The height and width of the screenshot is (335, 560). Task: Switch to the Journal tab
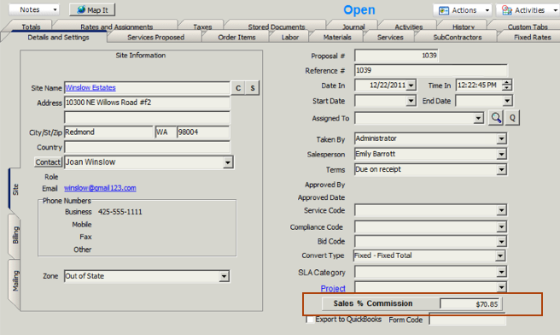(353, 26)
